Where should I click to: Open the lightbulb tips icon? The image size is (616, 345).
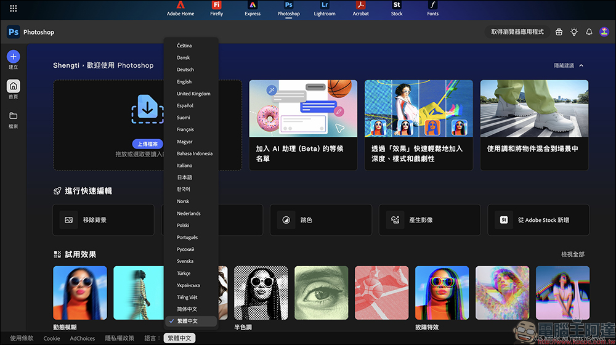pyautogui.click(x=574, y=32)
